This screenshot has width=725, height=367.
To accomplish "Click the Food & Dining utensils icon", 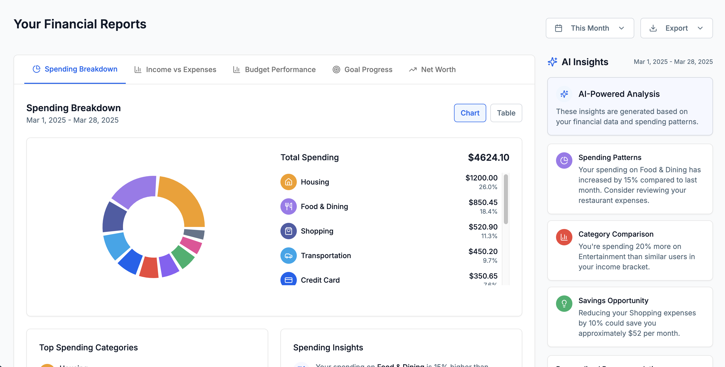I will coord(288,206).
